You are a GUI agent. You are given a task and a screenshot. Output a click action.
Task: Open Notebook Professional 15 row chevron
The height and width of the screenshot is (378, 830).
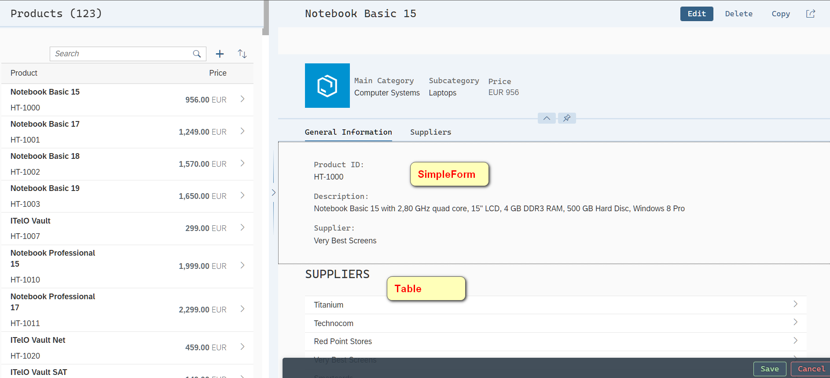[x=242, y=265]
